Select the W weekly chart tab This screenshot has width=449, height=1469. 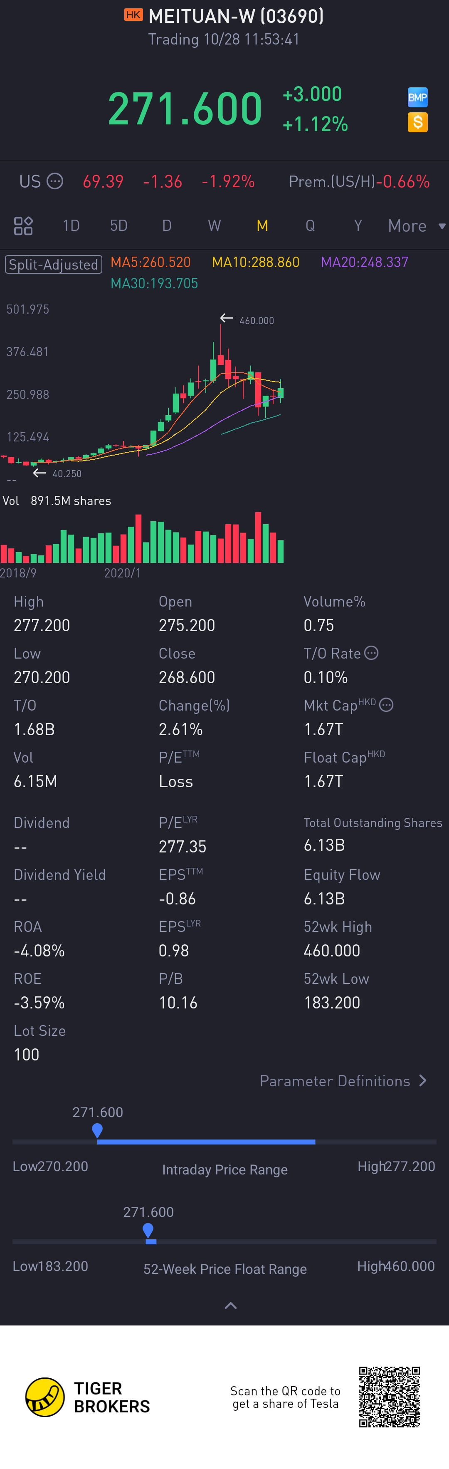pyautogui.click(x=214, y=226)
